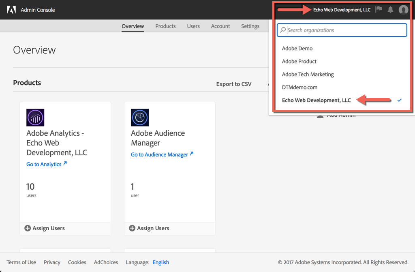Image resolution: width=415 pixels, height=272 pixels.
Task: Change language via English link
Action: tap(160, 262)
